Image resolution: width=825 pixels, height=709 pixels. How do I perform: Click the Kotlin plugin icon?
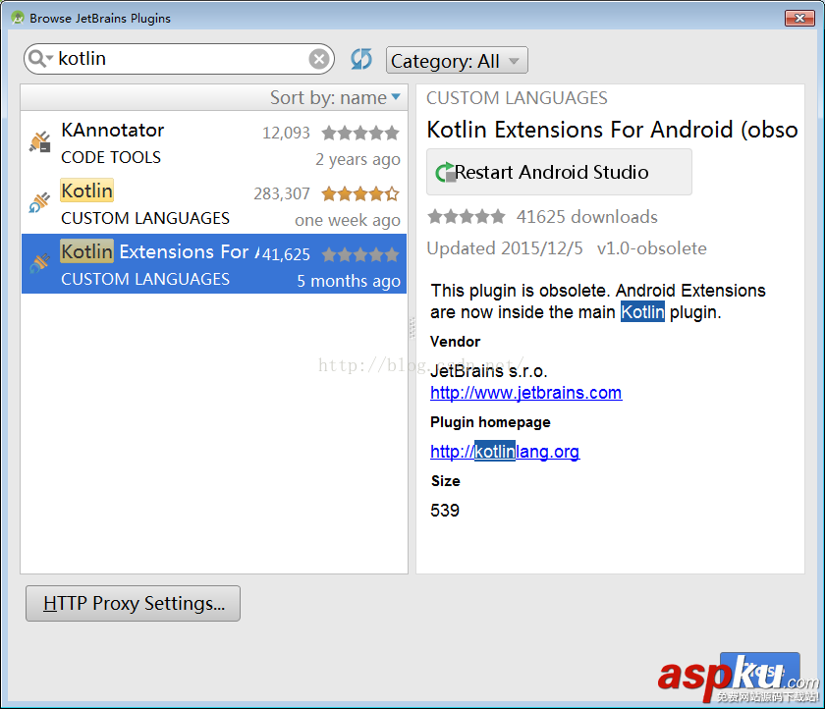pos(40,202)
